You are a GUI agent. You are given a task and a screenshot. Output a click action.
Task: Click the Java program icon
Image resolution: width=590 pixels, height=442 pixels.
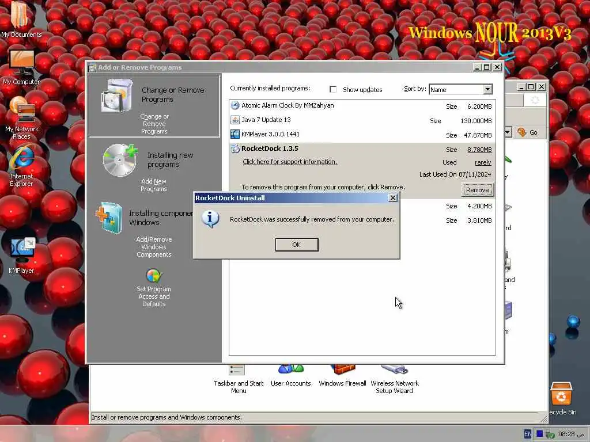point(235,120)
